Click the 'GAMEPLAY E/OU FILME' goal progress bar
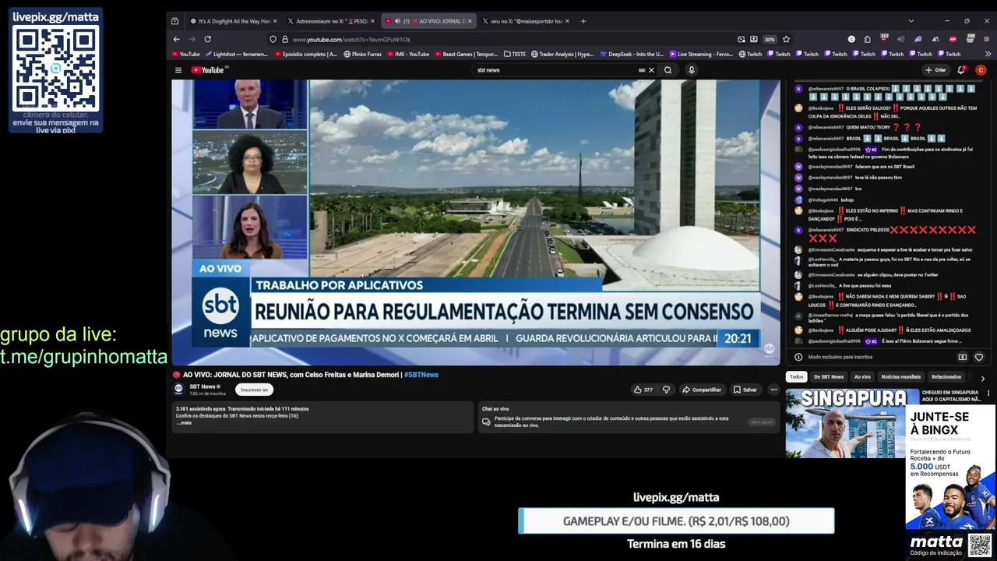Viewport: 997px width, 561px height. point(676,521)
